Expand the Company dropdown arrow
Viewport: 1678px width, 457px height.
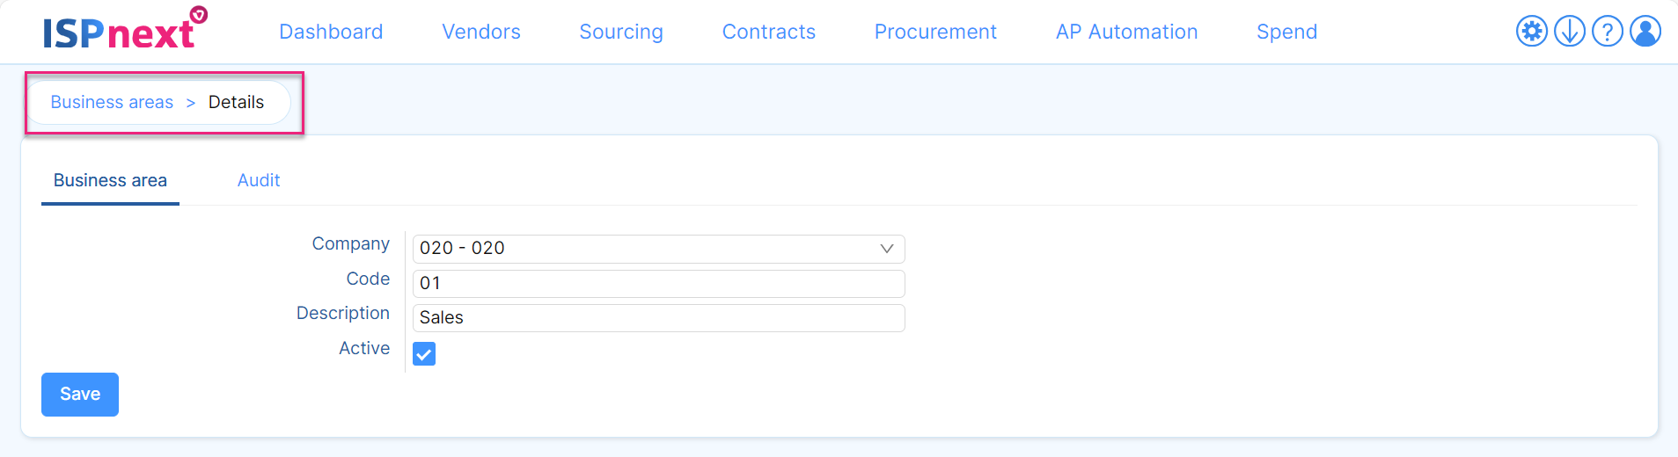(x=886, y=249)
